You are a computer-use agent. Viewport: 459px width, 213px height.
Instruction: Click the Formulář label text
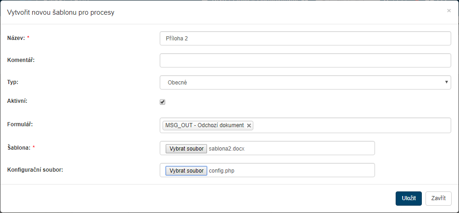(20, 124)
